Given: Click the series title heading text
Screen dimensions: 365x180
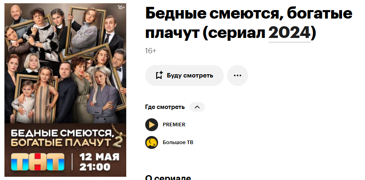Looking at the screenshot, I should coord(248,24).
